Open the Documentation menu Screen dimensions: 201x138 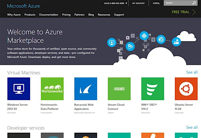(49, 15)
